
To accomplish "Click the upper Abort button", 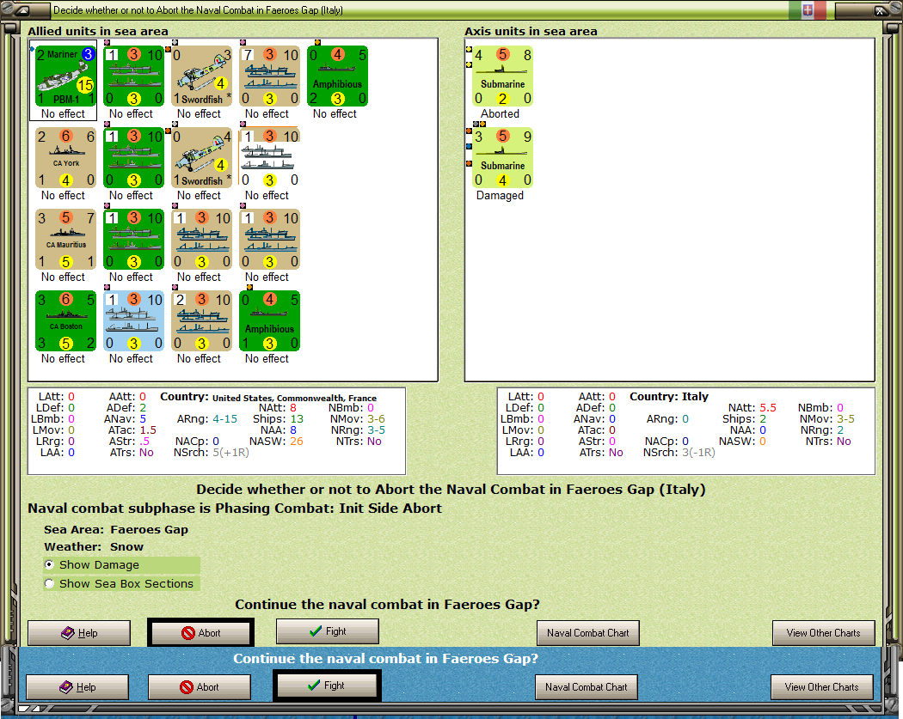I will [x=200, y=633].
